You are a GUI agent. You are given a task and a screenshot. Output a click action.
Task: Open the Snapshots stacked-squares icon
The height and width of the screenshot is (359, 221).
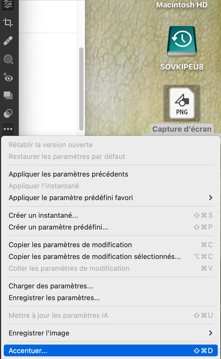click(x=8, y=95)
